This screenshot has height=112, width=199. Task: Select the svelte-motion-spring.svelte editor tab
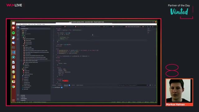[133, 27]
